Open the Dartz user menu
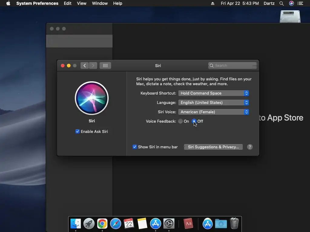This screenshot has height=232, width=310. click(269, 3)
